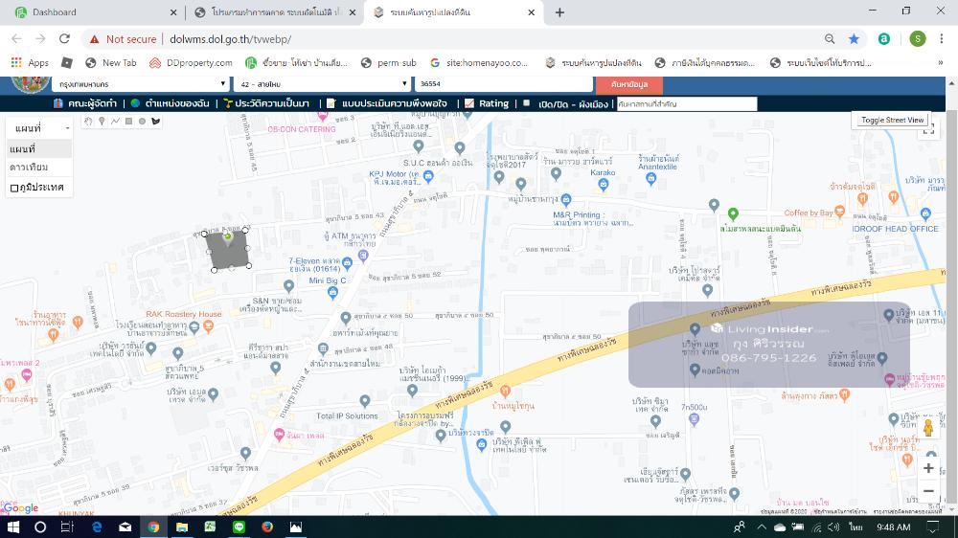Choose ดาวเทียม satellite map view
The height and width of the screenshot is (538, 958).
click(29, 168)
